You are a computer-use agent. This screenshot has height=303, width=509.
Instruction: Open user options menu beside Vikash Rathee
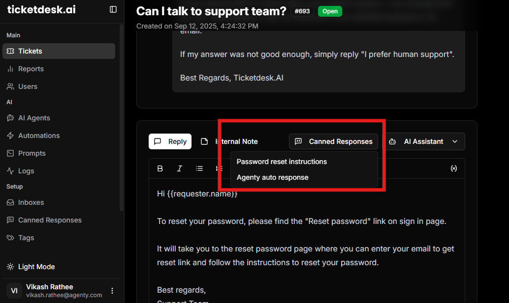pos(112,291)
